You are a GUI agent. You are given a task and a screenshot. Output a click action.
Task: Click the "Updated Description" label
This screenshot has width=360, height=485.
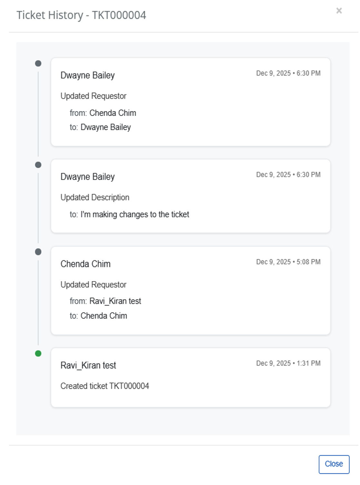click(95, 197)
